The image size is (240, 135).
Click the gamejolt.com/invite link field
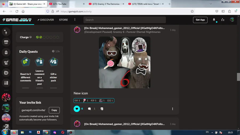[33, 110]
